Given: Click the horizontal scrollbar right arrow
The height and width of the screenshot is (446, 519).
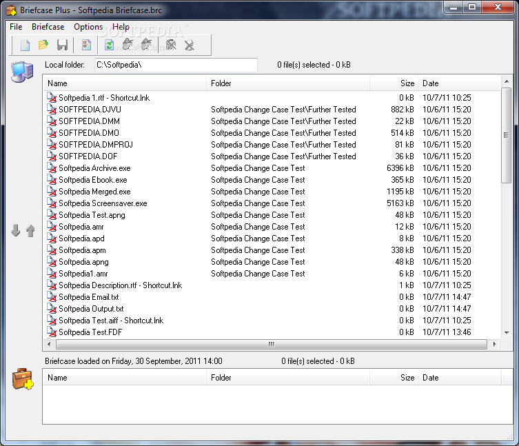Looking at the screenshot, I should coord(494,344).
